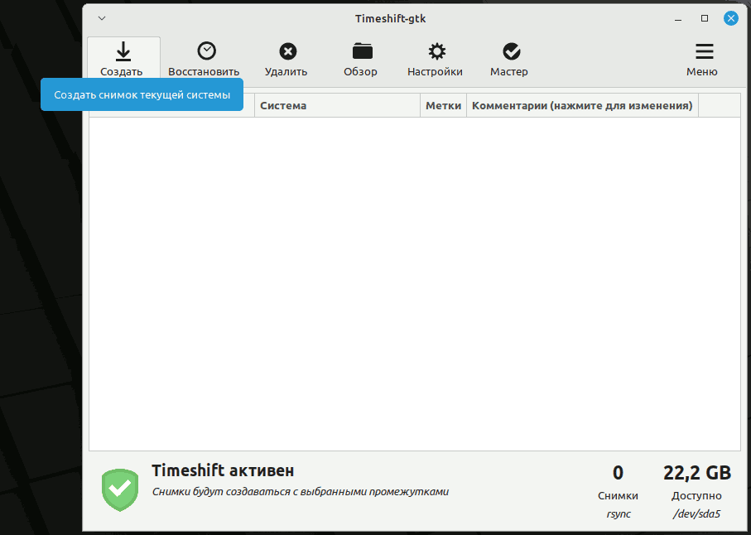Click the '/dev/sda5' device label
Viewport: 751px width, 535px height.
point(697,514)
